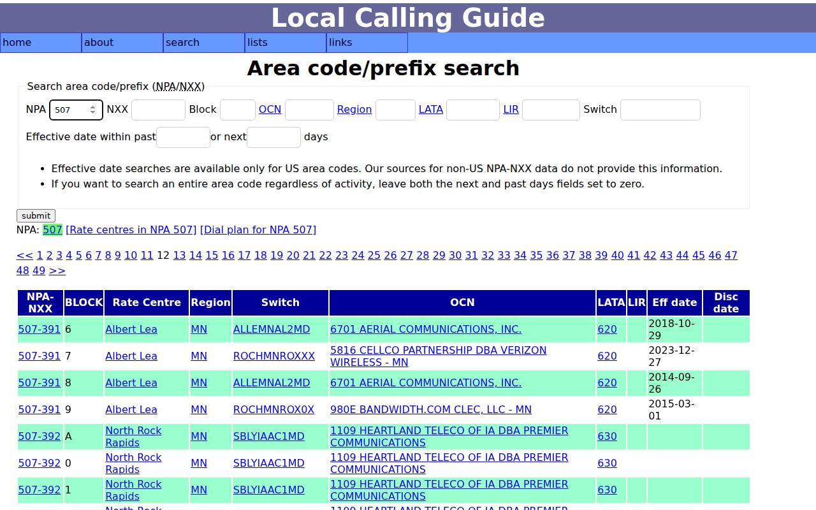
Task: Open the Region label link
Action: click(x=354, y=110)
